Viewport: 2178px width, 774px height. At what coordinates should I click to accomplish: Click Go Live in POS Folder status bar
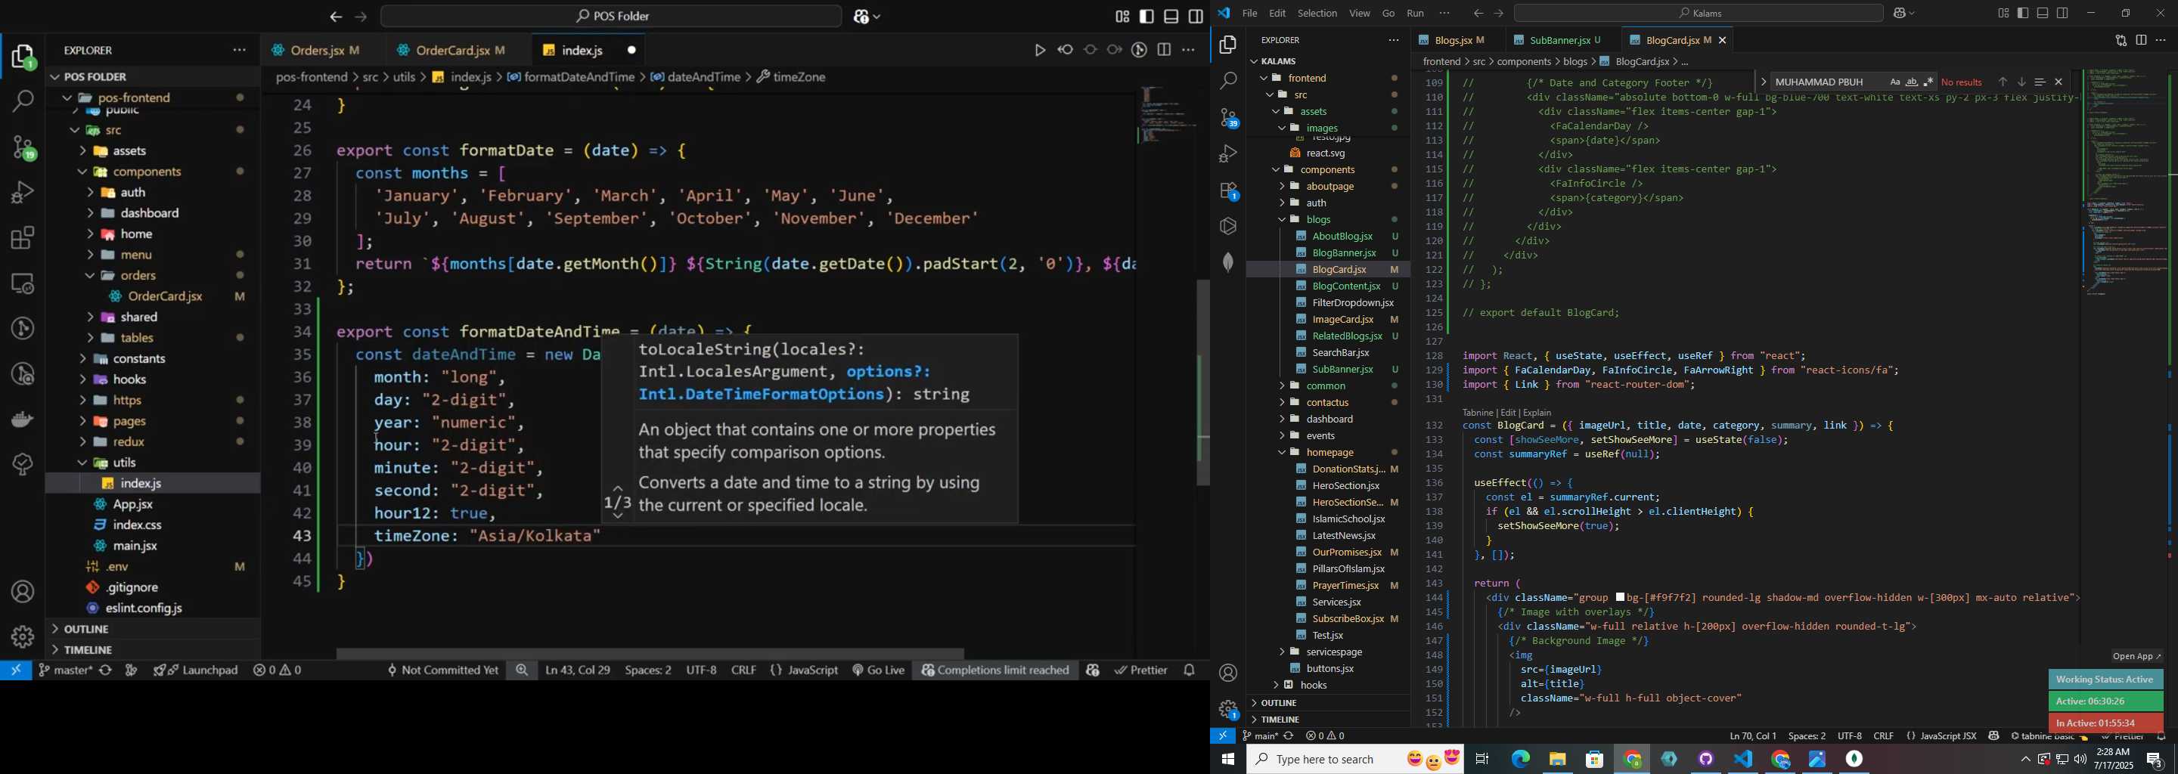879,670
